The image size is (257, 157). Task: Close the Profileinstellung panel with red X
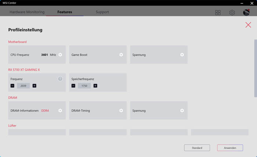tap(248, 25)
